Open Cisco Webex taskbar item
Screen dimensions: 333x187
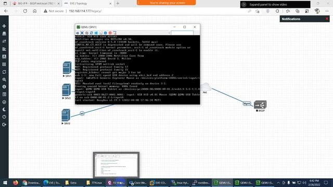pos(137,182)
